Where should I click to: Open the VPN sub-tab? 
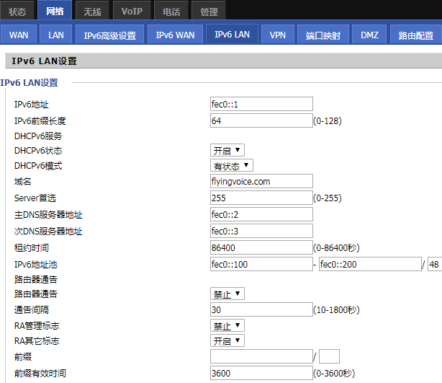[x=277, y=35]
